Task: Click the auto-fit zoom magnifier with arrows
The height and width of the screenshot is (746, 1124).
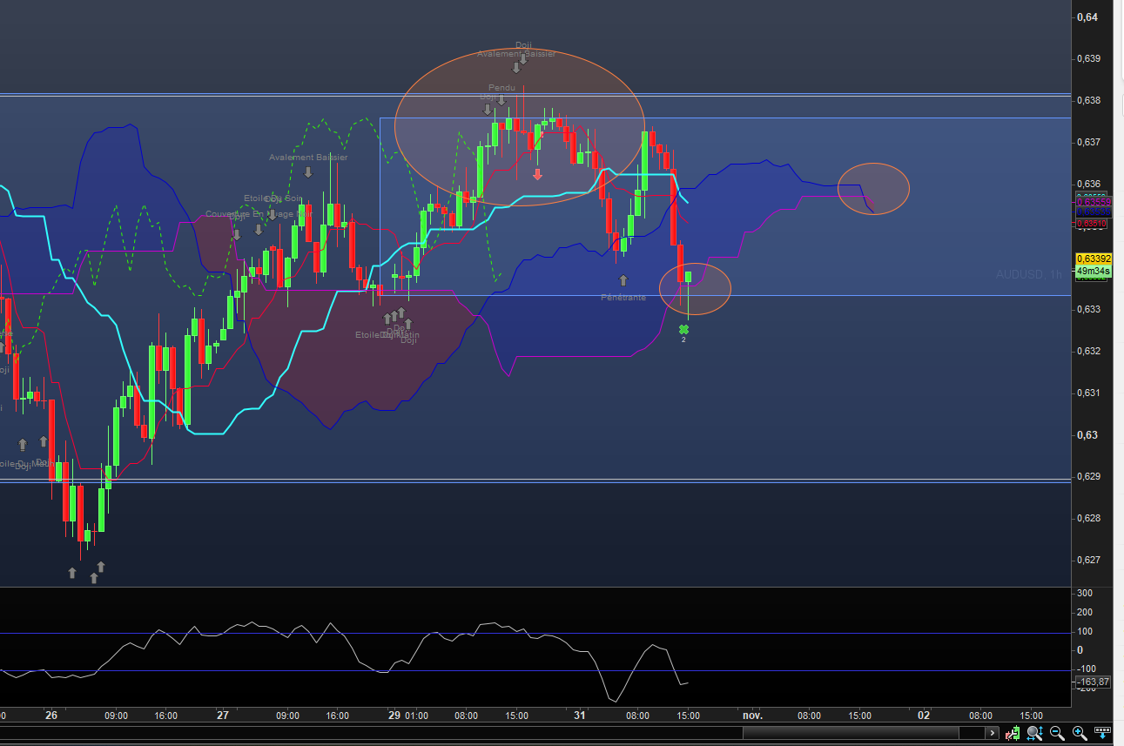Action: [x=1034, y=733]
